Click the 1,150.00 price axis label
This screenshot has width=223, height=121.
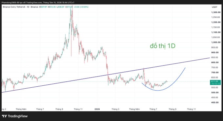216,27
